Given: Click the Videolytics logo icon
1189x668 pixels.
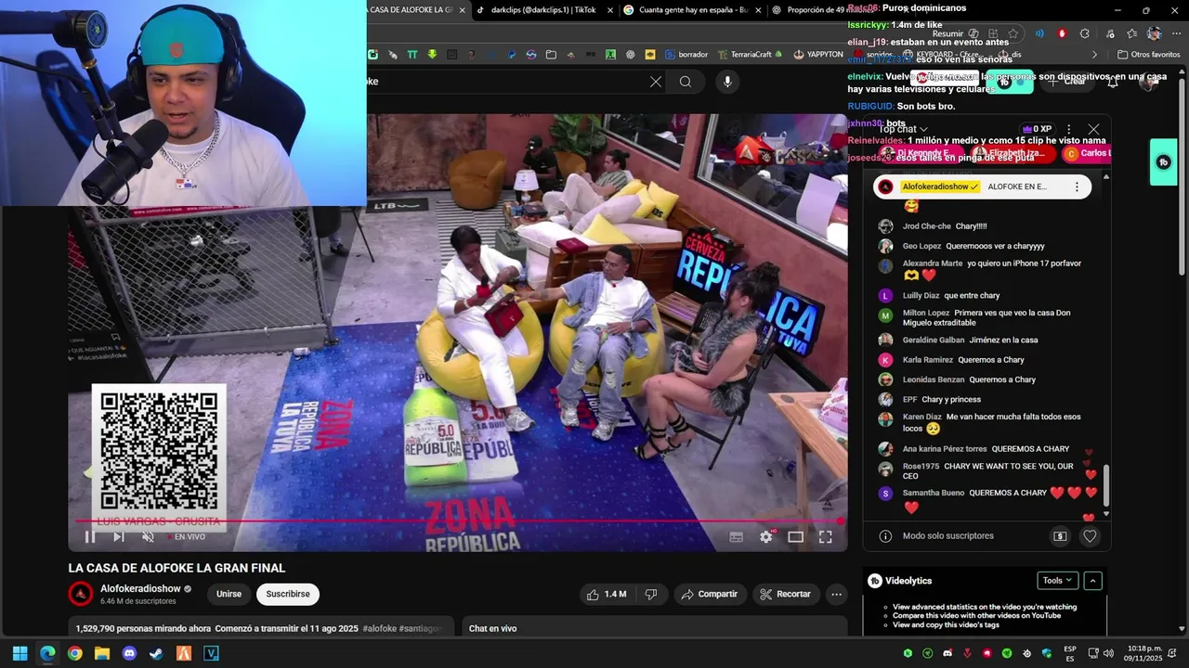Looking at the screenshot, I should 875,581.
